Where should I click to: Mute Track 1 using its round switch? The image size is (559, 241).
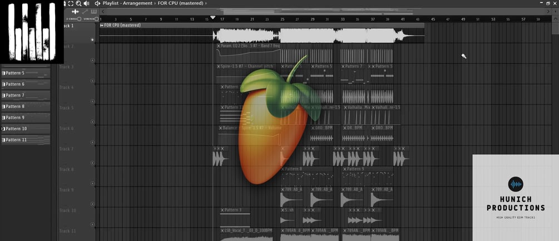(x=93, y=40)
